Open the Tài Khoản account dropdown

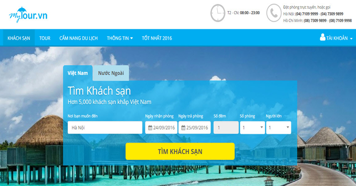tap(336, 38)
